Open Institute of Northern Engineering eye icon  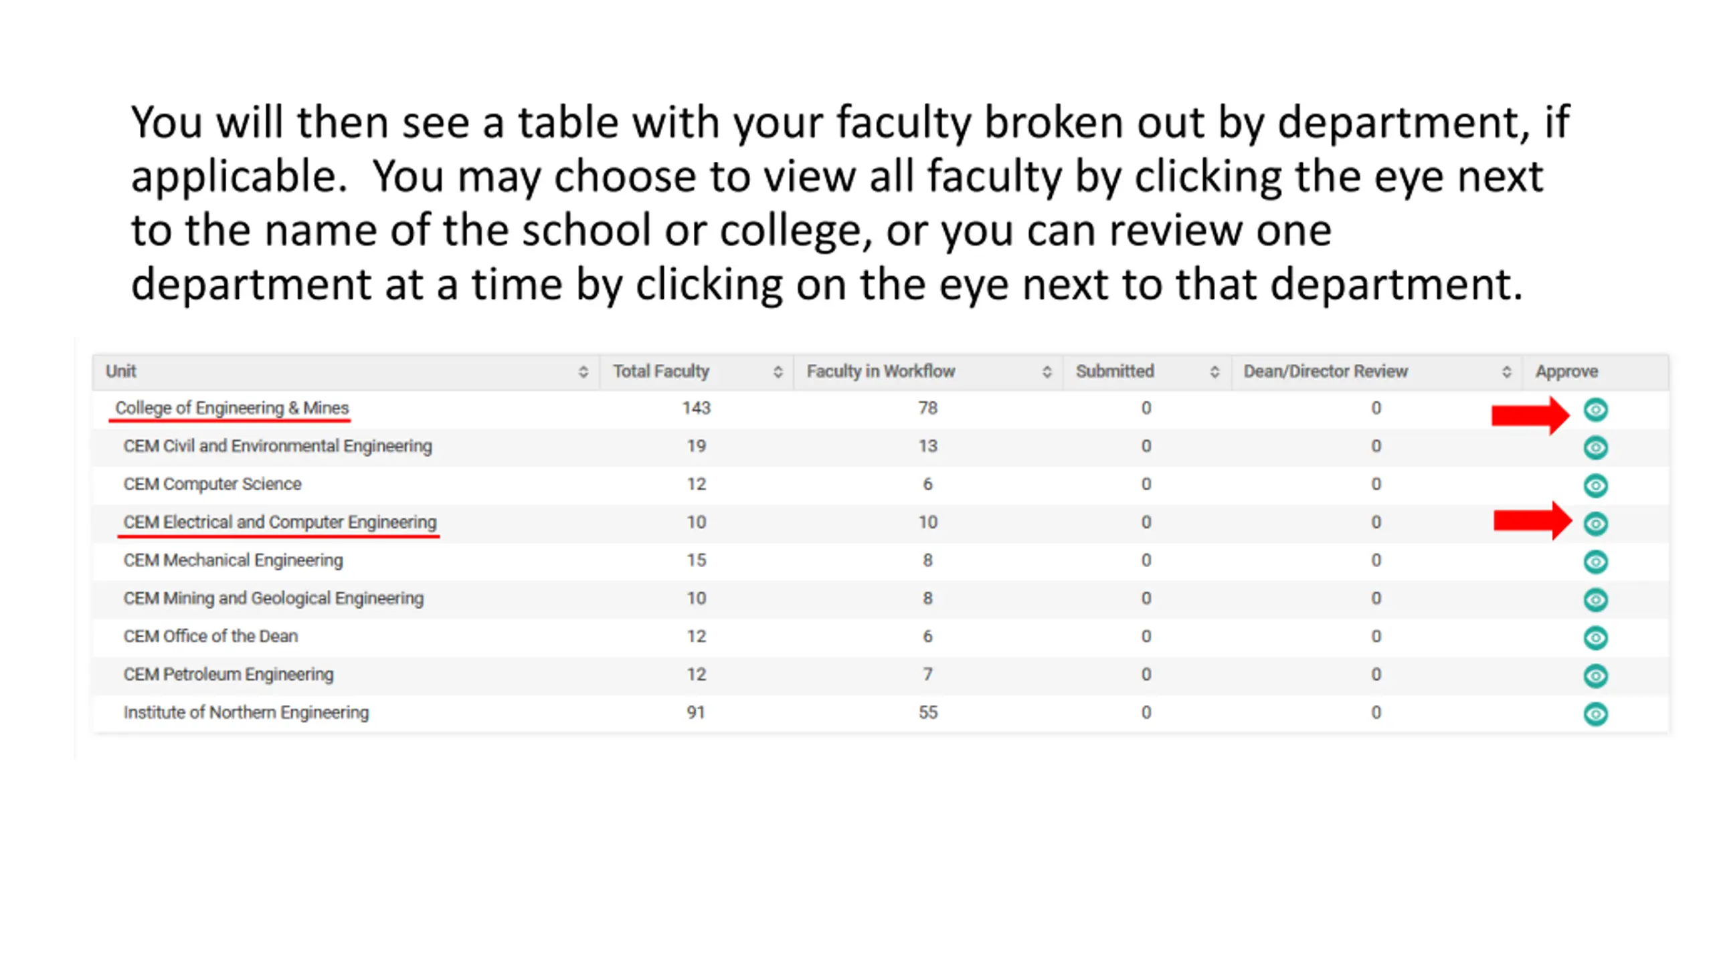point(1595,714)
